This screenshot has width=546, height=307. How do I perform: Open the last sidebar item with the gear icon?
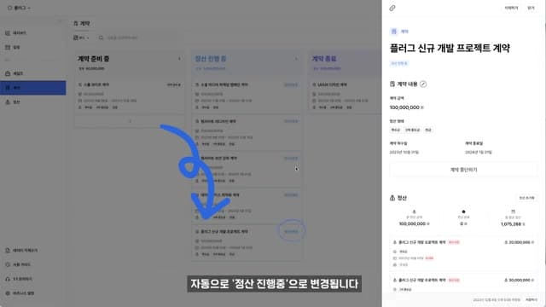pyautogui.click(x=20, y=293)
